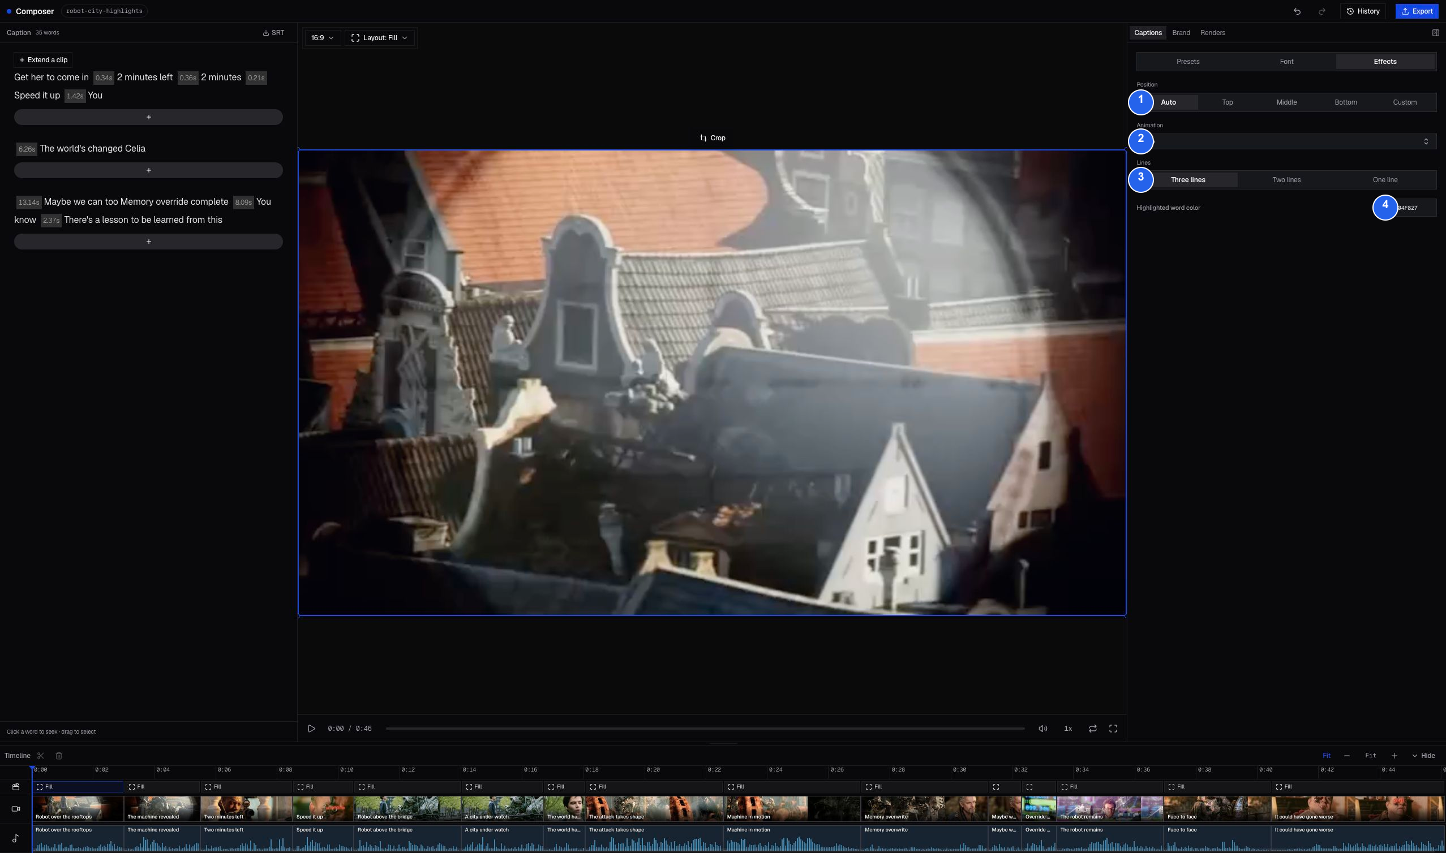Add a caption block after 'Speed it up You'
Image resolution: width=1446 pixels, height=853 pixels.
coord(148,117)
